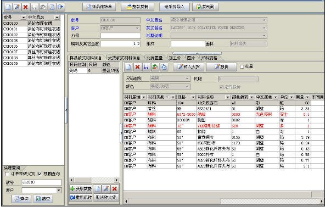
Task: Click the 清空 button in quick query
Action: (x=43, y=199)
